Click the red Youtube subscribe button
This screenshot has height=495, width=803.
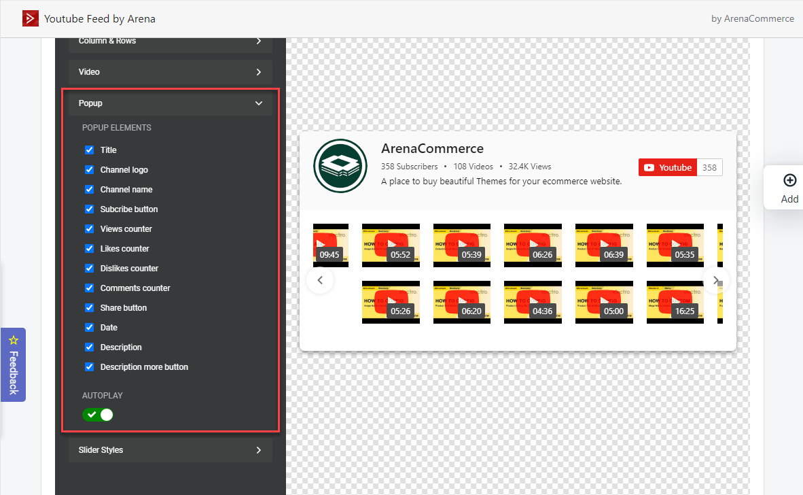pyautogui.click(x=667, y=167)
